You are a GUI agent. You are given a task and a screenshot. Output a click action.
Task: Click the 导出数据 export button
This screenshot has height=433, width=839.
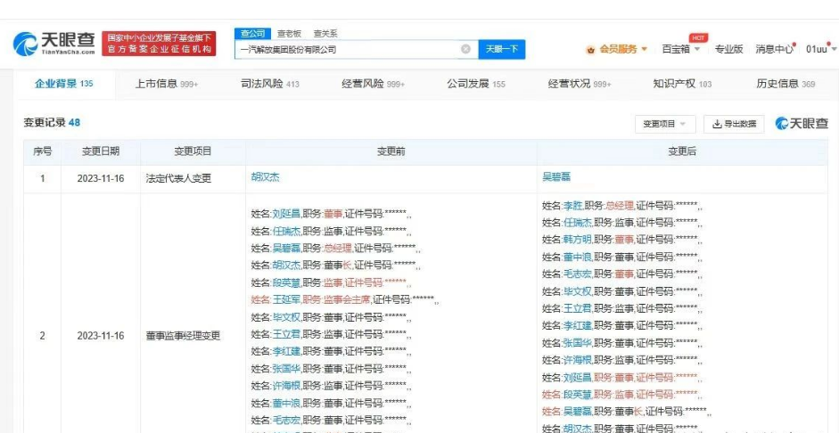(x=734, y=124)
